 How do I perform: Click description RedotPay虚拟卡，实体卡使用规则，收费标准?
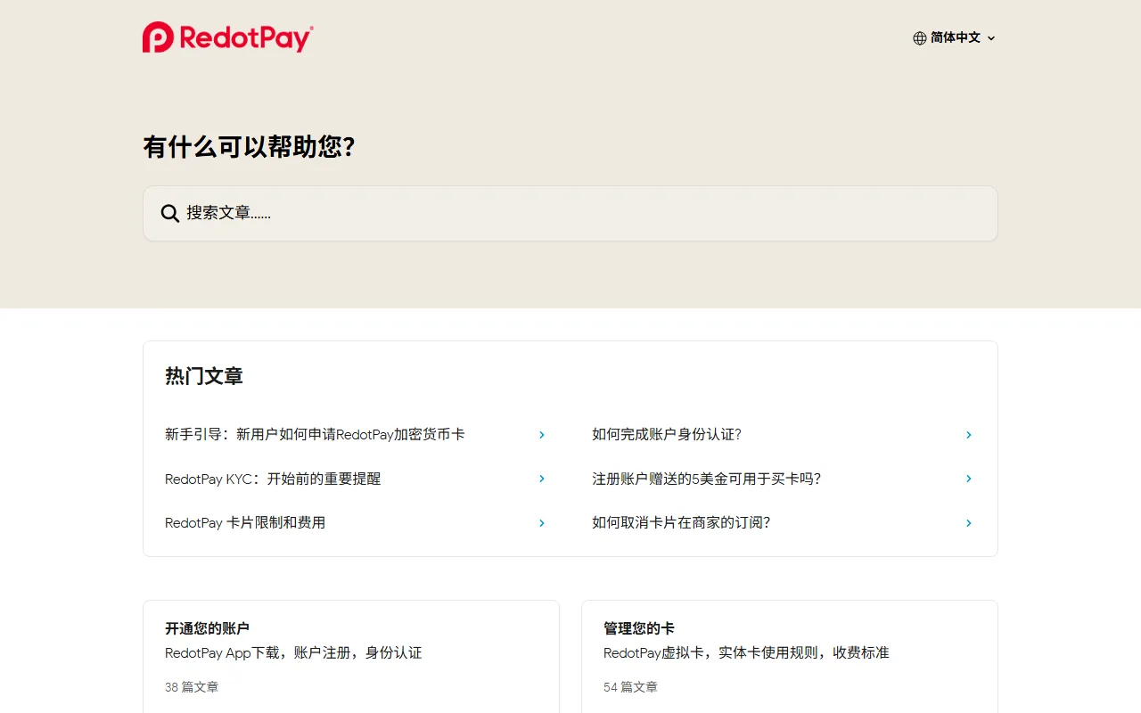click(746, 653)
